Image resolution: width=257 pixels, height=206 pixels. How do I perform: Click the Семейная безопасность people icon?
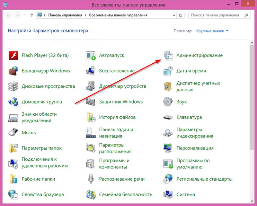[x=91, y=194]
